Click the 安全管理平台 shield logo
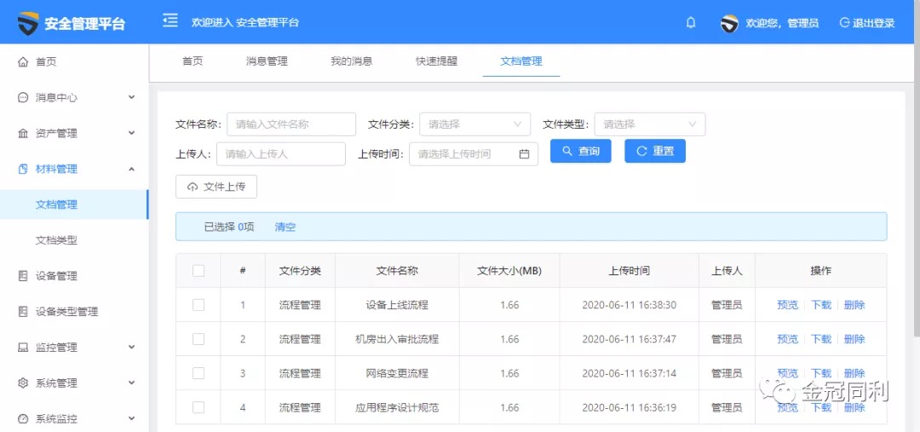The width and height of the screenshot is (920, 432). pyautogui.click(x=29, y=23)
